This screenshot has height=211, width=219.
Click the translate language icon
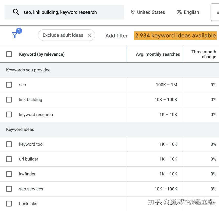(179, 12)
